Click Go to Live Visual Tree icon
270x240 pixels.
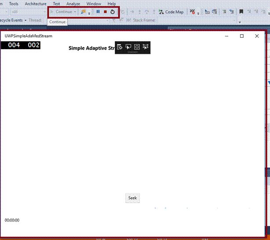[x=120, y=47]
